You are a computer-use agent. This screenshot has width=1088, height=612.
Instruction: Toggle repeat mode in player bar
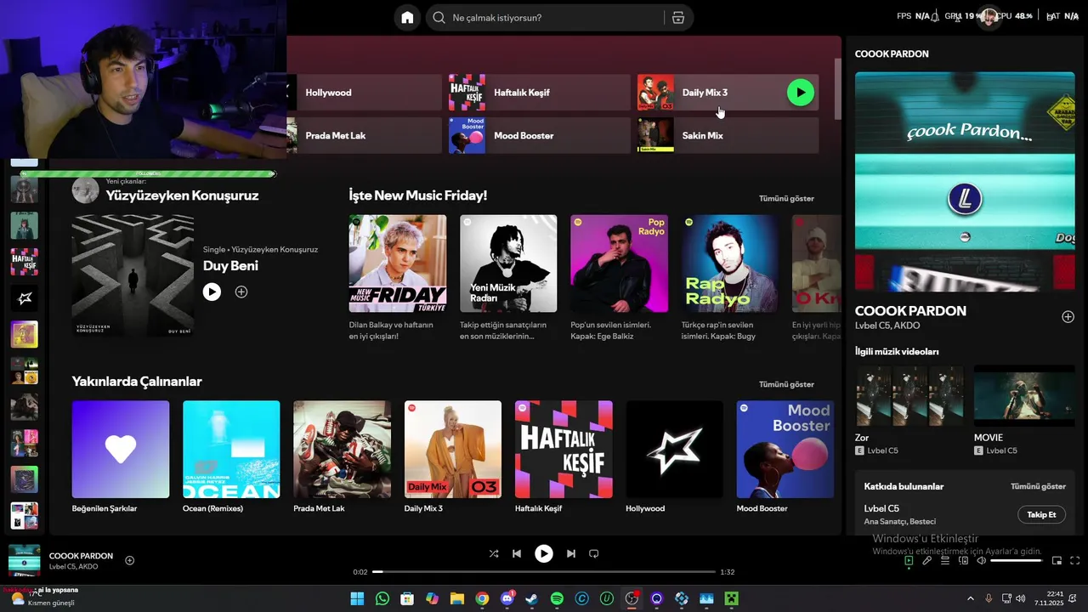coord(594,553)
